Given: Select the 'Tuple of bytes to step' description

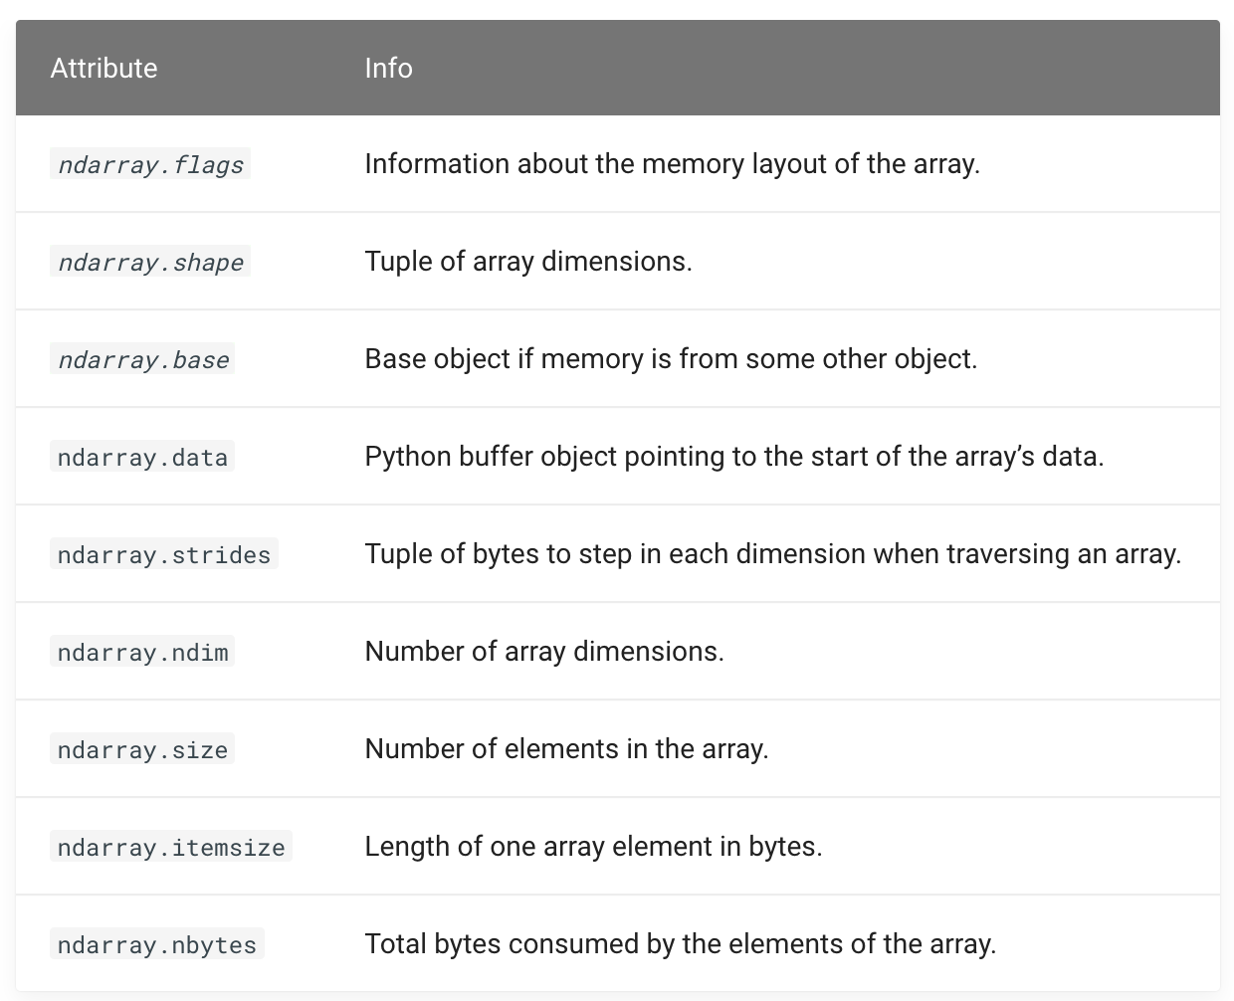Looking at the screenshot, I should (x=773, y=553).
